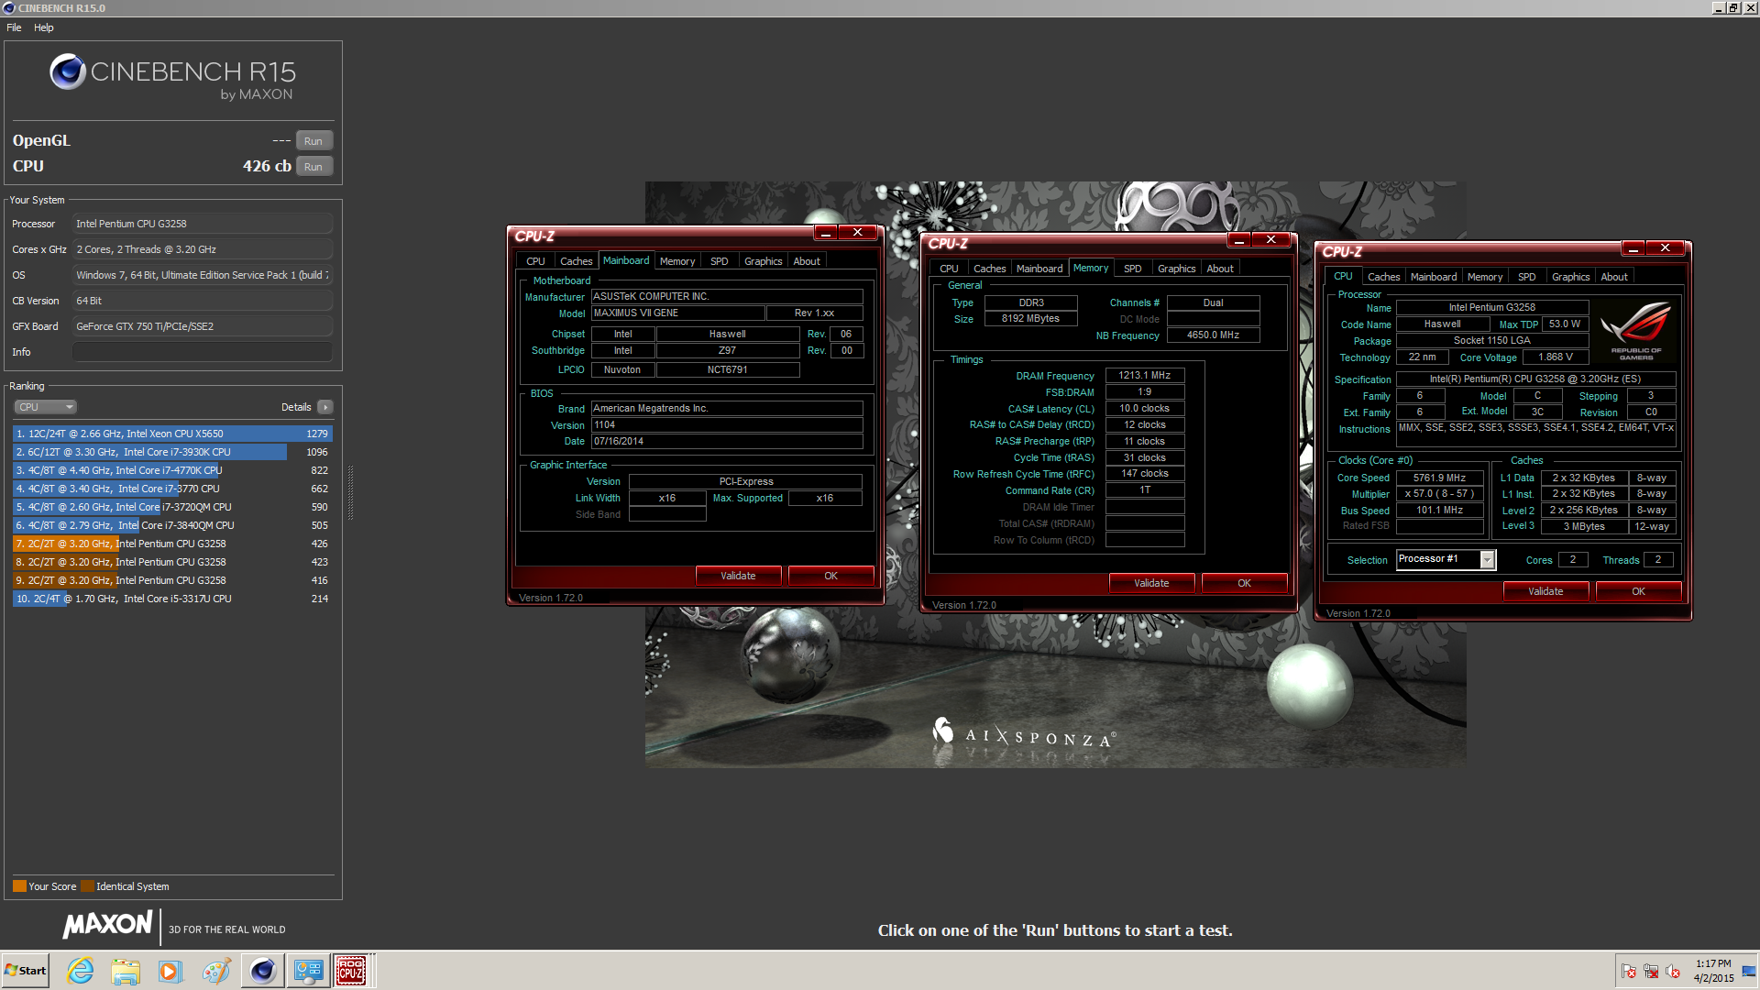Click the ranking panel resize grip handle
Image resolution: width=1760 pixels, height=990 pixels.
350,492
